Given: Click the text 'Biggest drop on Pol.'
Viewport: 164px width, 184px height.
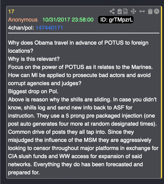Looking at the screenshot, I should click(x=33, y=91).
